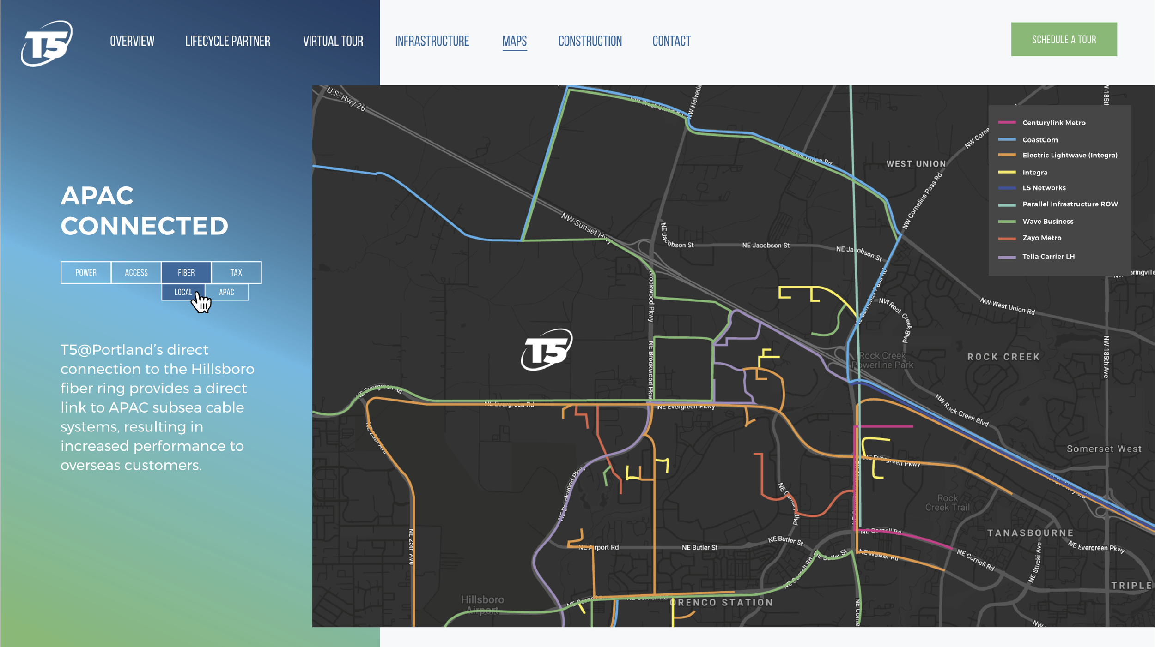Click the Centurylink Metro legend label

1054,122
